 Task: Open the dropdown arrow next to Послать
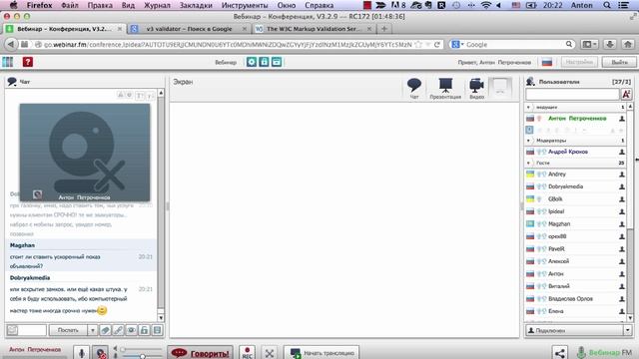[93, 330]
